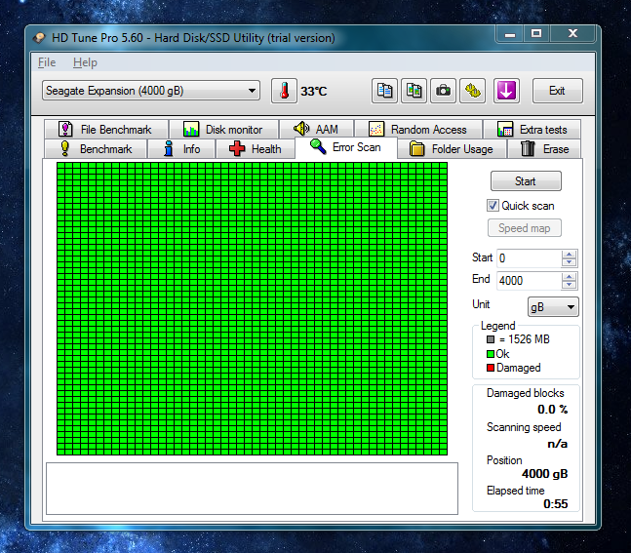This screenshot has width=631, height=553.
Task: Click the thermometer temperature icon
Action: tap(284, 91)
